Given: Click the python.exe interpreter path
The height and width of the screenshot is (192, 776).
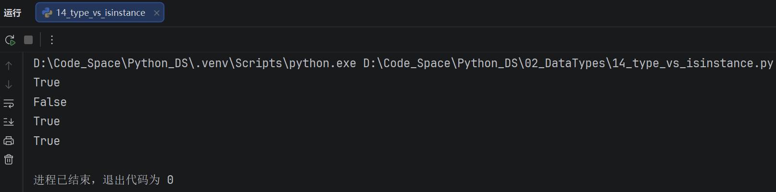Looking at the screenshot, I should point(195,63).
